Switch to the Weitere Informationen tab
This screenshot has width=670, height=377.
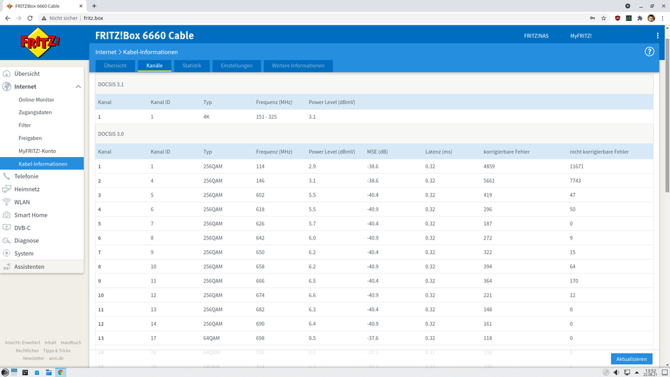pos(298,66)
